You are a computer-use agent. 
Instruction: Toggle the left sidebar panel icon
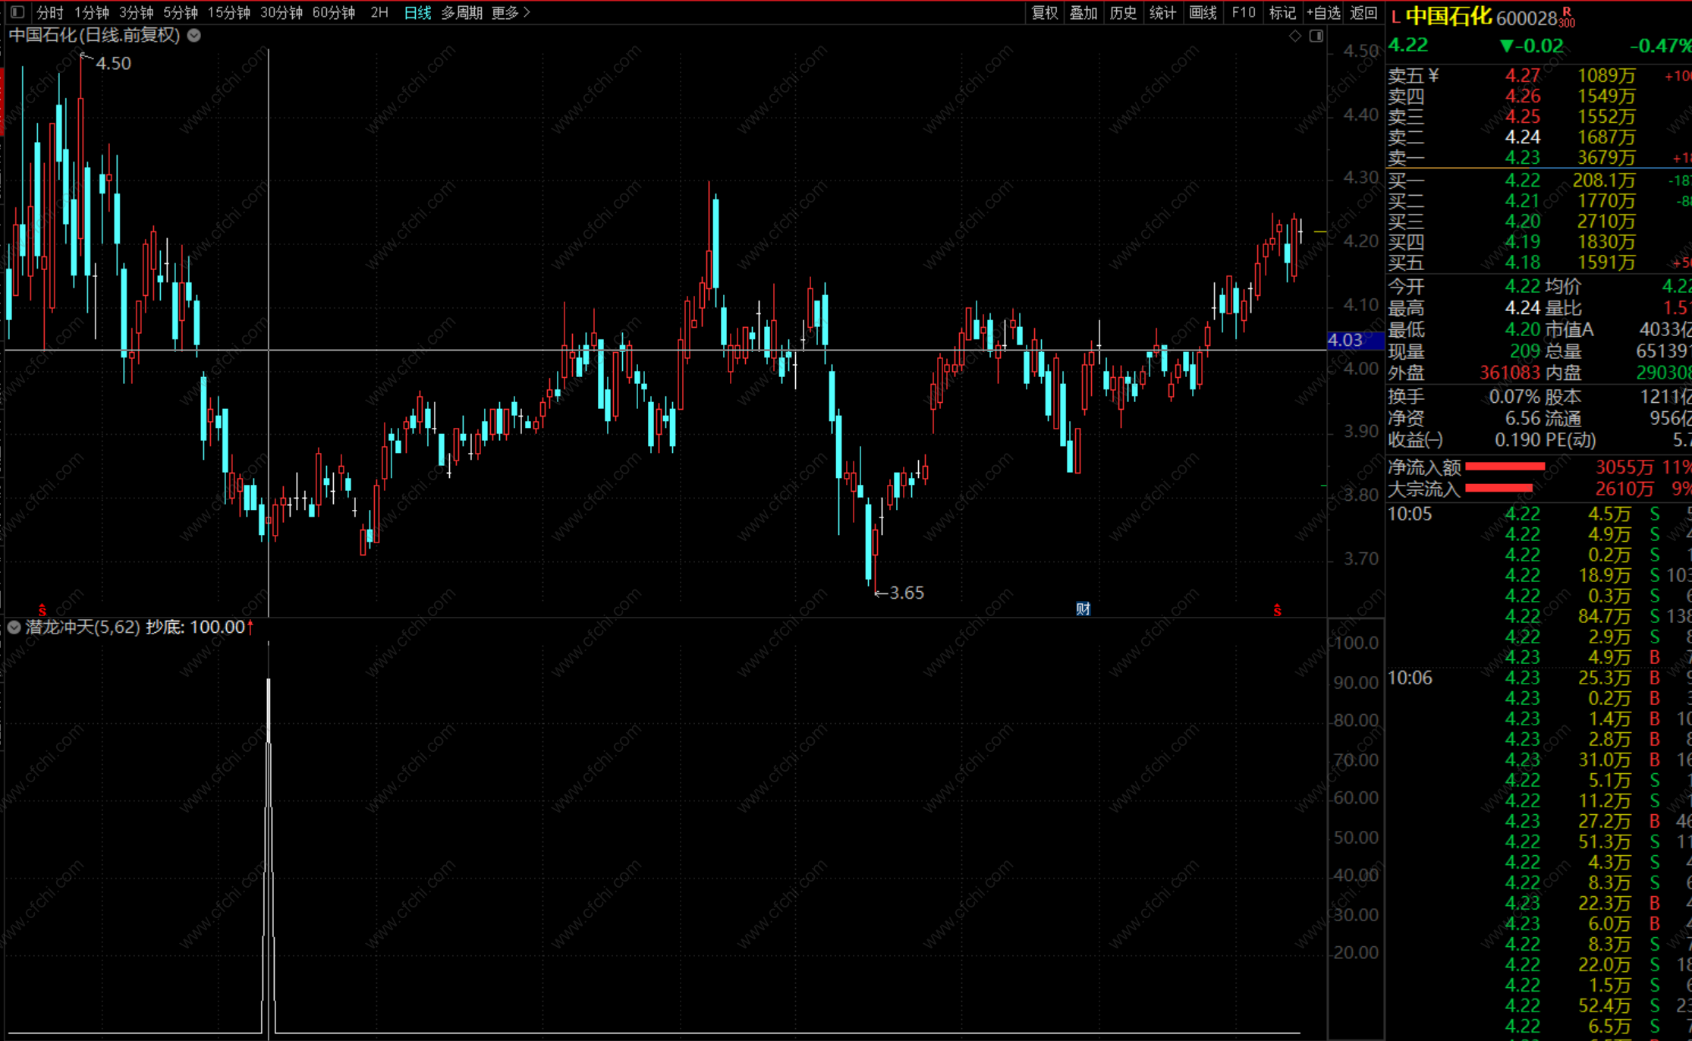(18, 12)
